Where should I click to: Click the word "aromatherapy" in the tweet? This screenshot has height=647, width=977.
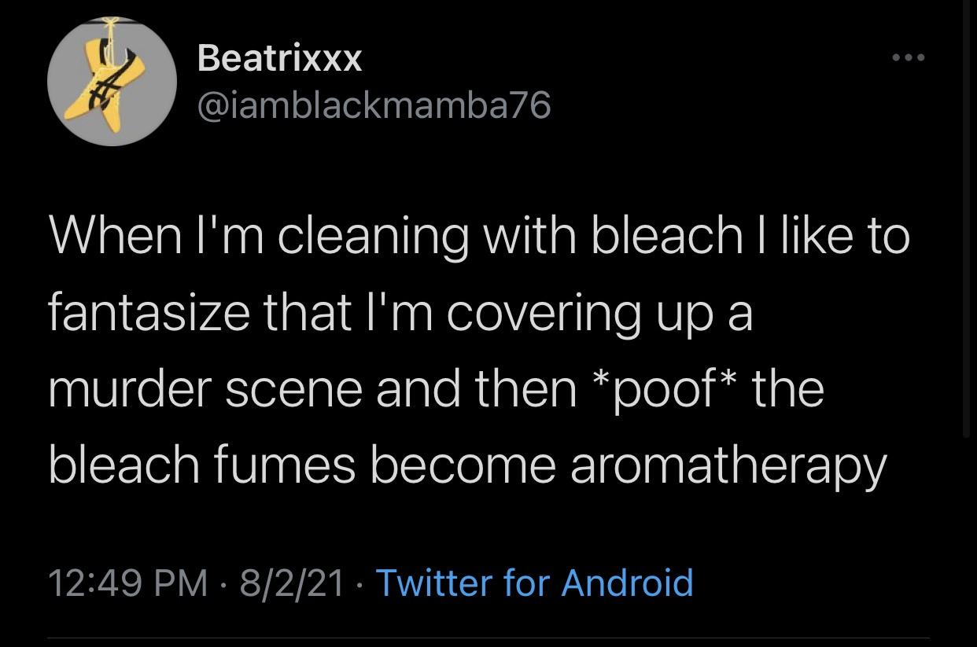click(x=728, y=465)
